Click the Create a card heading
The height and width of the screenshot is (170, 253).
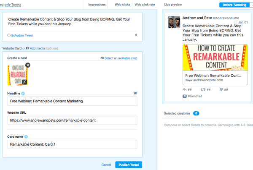17,58
